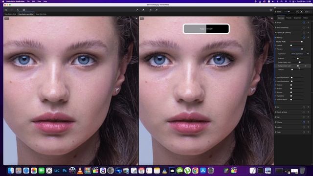
Task: Expand the Hair section
Action: coord(276,117)
